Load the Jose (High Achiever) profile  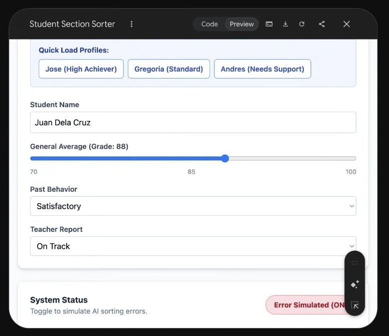pyautogui.click(x=81, y=69)
